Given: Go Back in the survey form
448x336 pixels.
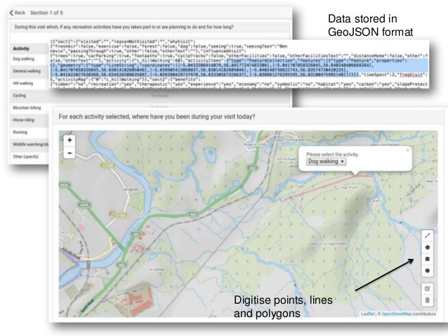Looking at the screenshot, I should point(18,13).
